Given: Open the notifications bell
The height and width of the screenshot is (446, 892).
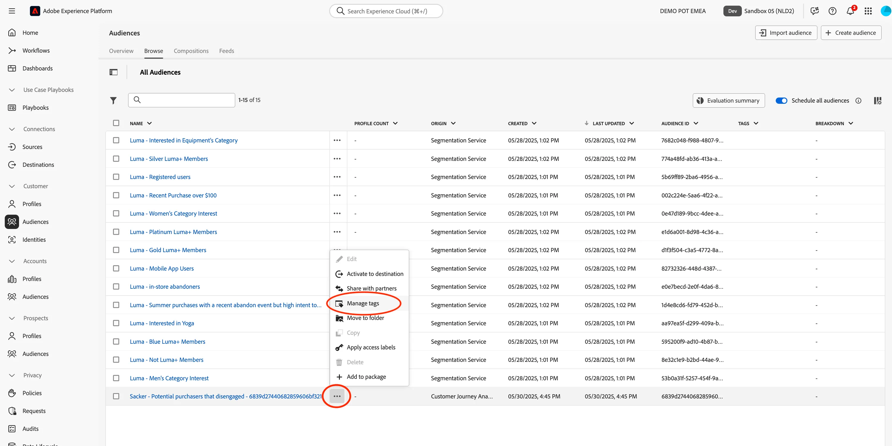Looking at the screenshot, I should pyautogui.click(x=850, y=11).
